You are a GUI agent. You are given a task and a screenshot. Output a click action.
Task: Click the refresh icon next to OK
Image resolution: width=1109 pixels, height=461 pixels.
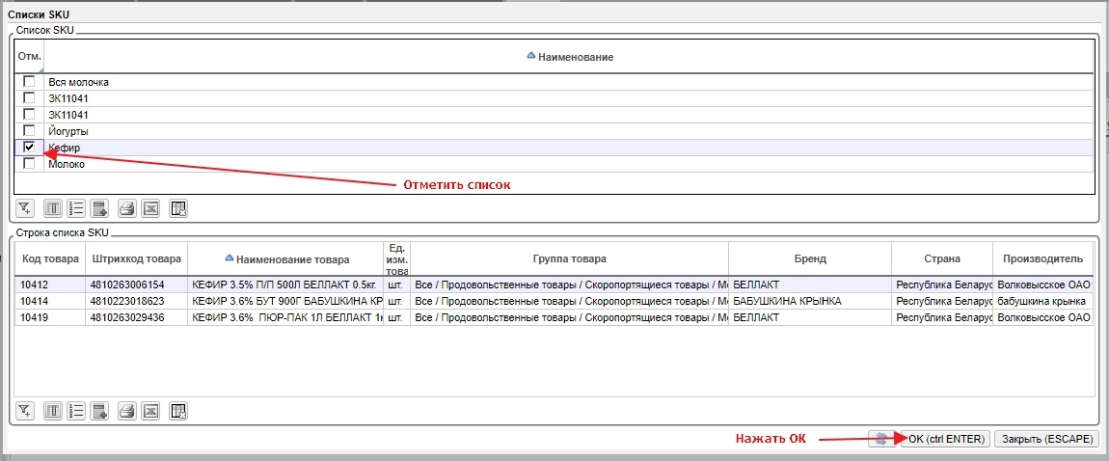pos(881,439)
